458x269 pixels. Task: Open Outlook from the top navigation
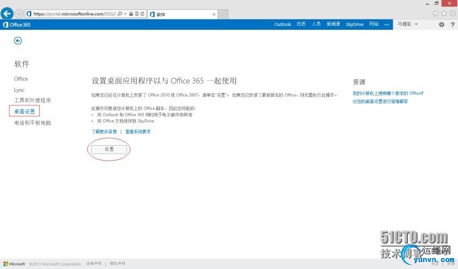(282, 24)
